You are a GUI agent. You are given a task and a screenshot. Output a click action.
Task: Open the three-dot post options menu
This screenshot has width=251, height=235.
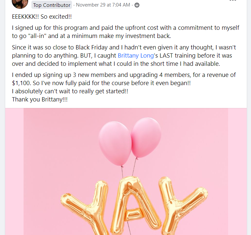coord(233,1)
